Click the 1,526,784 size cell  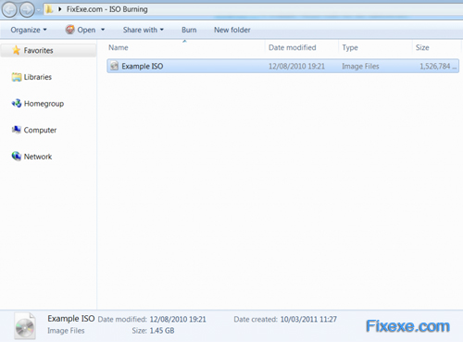coord(438,66)
